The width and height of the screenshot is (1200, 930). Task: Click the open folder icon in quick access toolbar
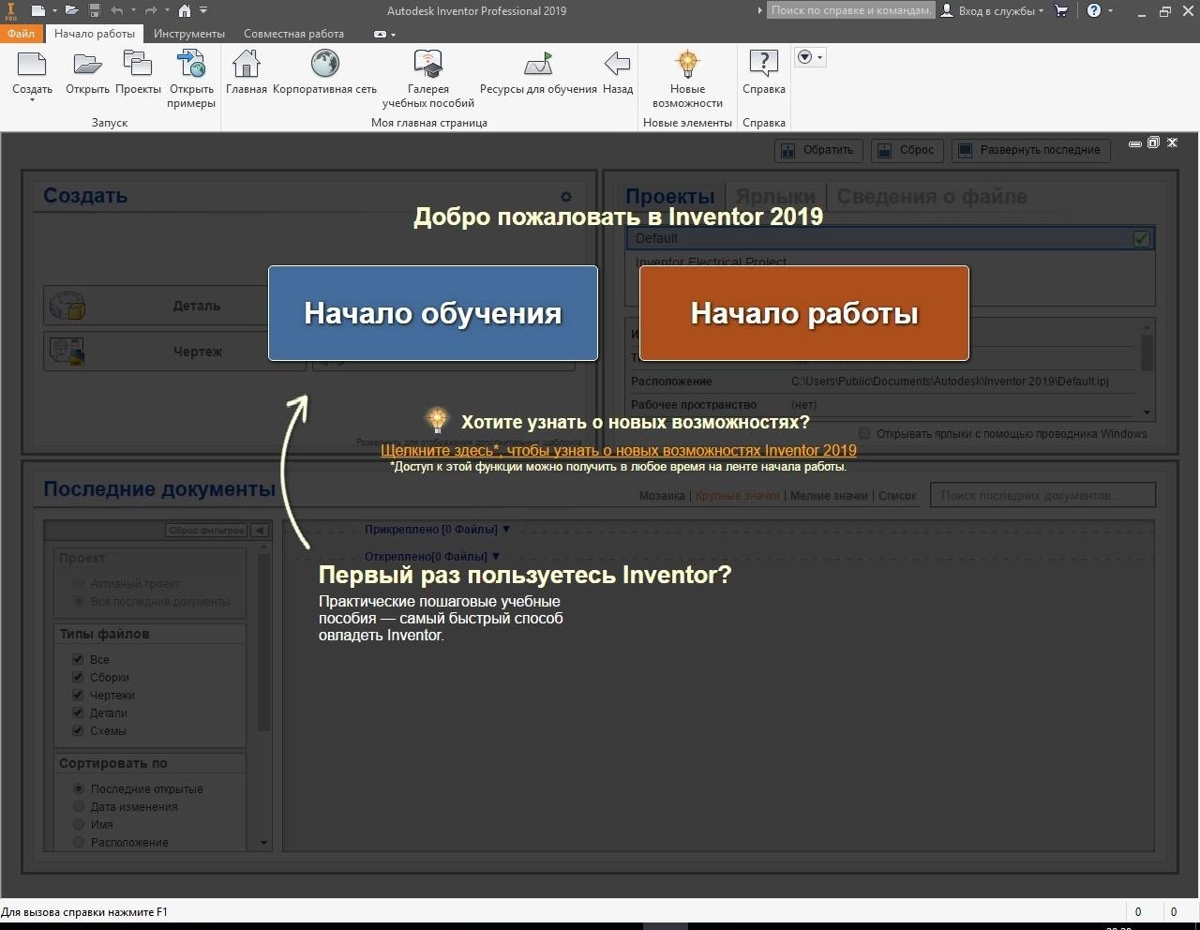tap(71, 10)
